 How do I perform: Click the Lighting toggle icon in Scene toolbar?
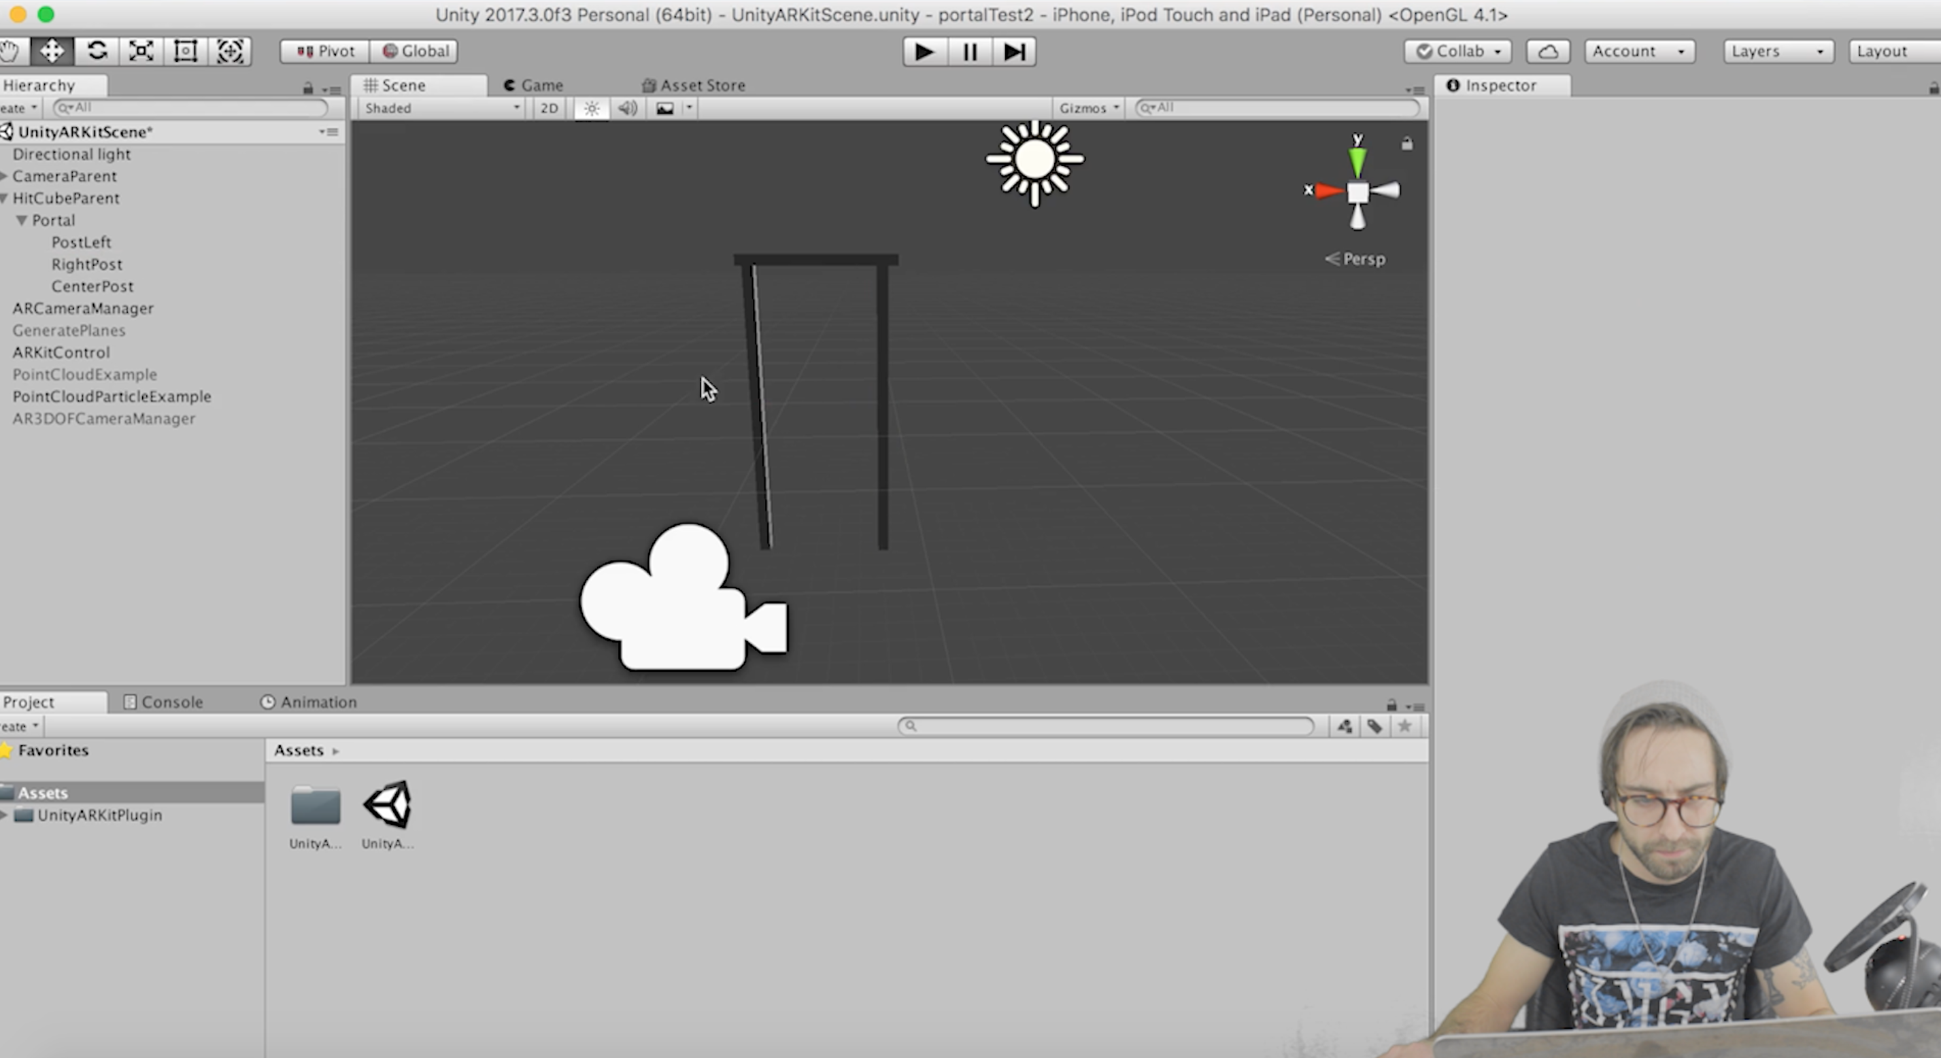[590, 108]
